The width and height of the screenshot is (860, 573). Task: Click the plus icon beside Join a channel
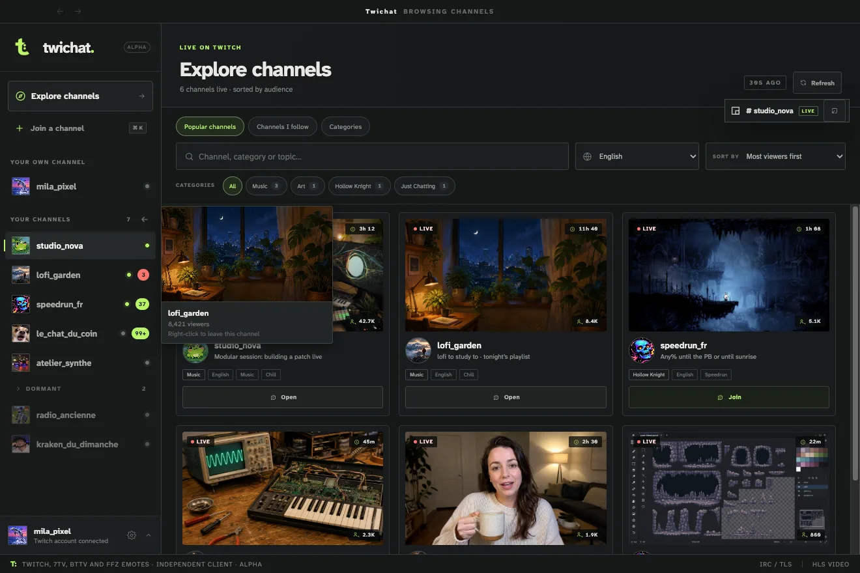coord(20,128)
